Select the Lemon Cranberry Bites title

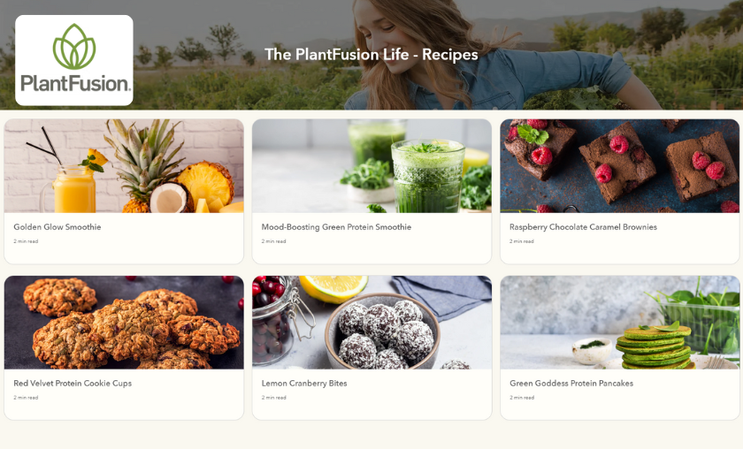point(304,384)
